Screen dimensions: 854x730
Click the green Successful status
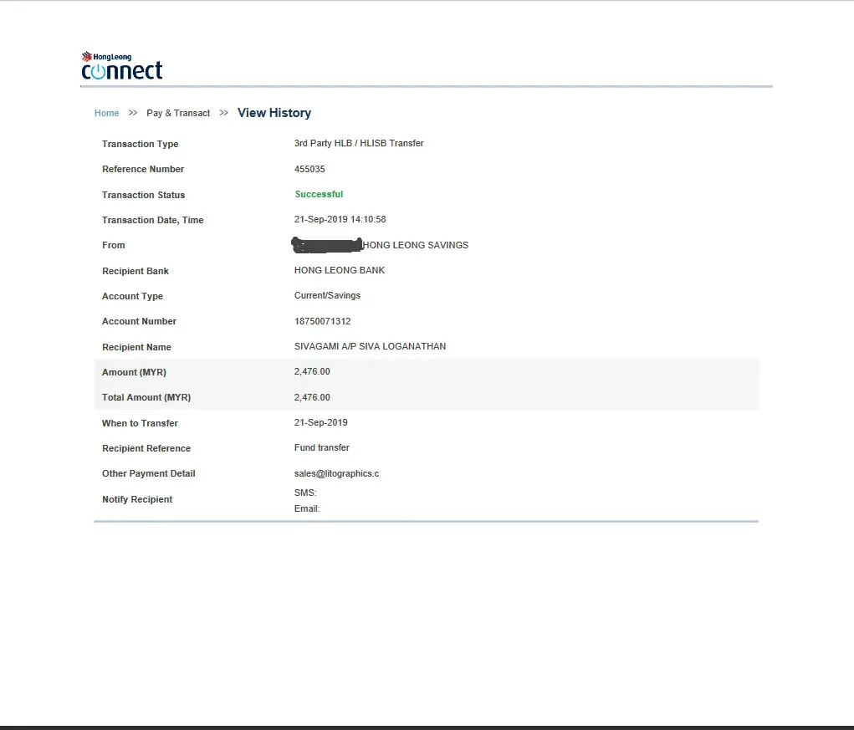(x=319, y=194)
